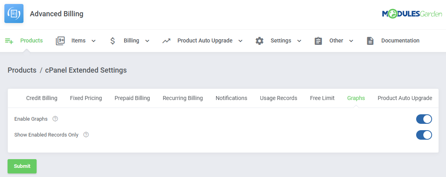The height and width of the screenshot is (177, 446).
Task: Click the Billing dollar sign icon
Action: 113,41
